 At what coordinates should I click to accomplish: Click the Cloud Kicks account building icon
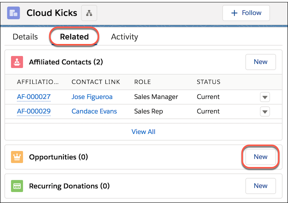click(x=13, y=13)
